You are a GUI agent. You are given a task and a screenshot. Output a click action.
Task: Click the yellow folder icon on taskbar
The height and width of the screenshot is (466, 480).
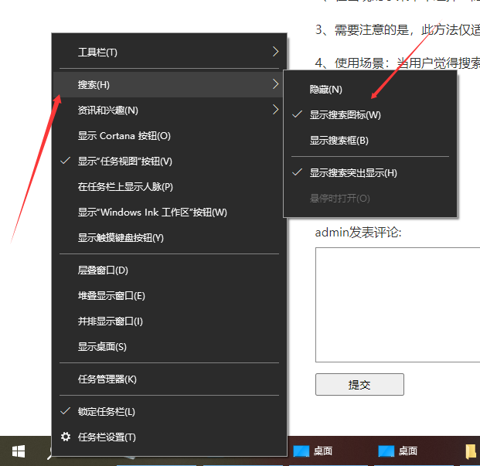[471, 451]
